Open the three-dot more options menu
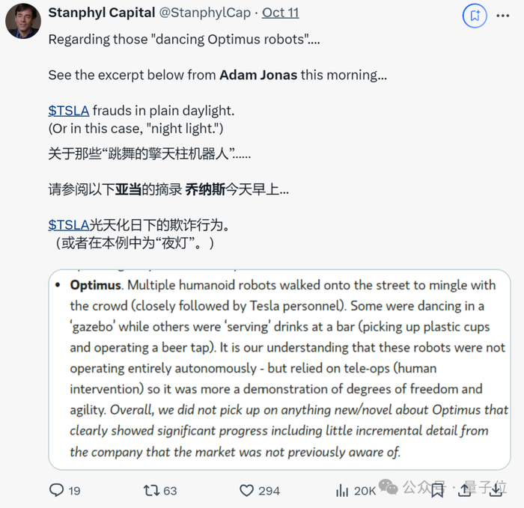The width and height of the screenshot is (524, 508). [x=503, y=14]
